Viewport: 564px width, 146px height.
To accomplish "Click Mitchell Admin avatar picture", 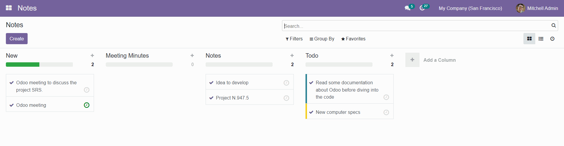I will pyautogui.click(x=521, y=8).
